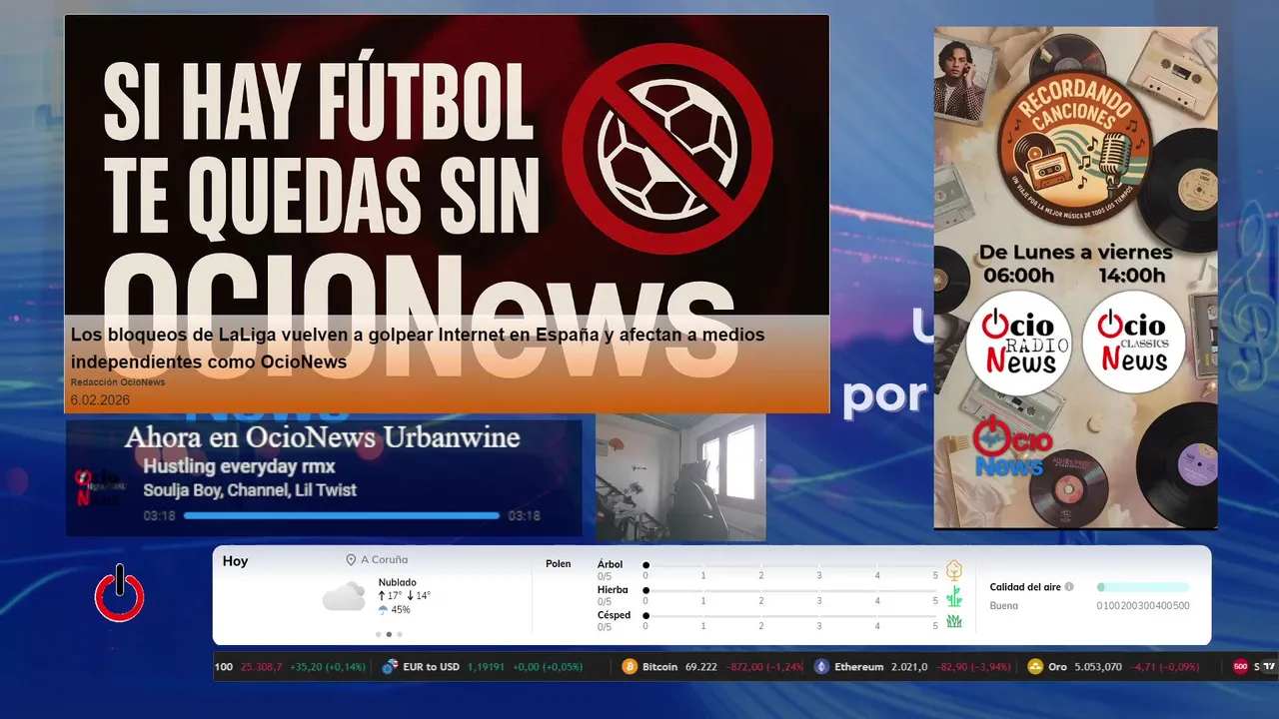Viewport: 1279px width, 719px height.
Task: Click the Ethereum ticker label
Action: pyautogui.click(x=859, y=667)
